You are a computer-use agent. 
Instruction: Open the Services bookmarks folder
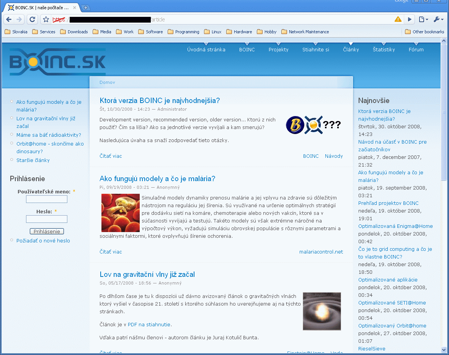[44, 32]
